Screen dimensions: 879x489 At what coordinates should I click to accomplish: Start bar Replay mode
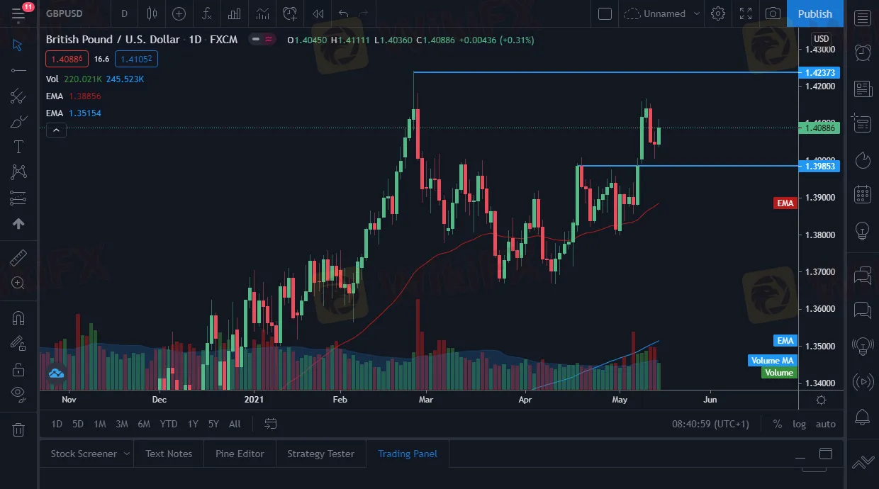click(x=318, y=13)
